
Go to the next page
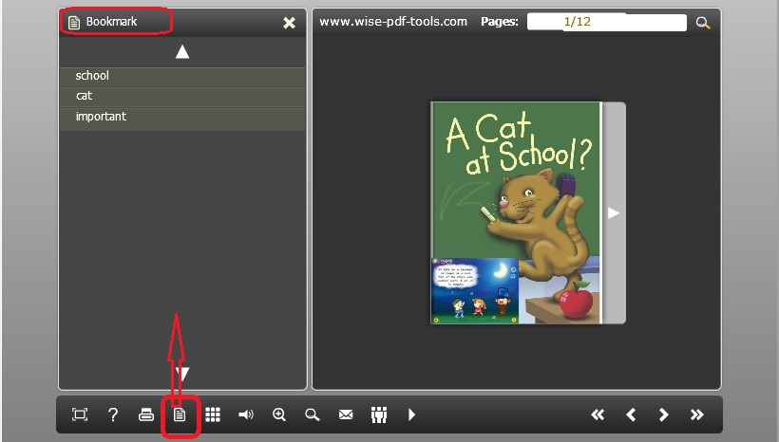(x=663, y=414)
